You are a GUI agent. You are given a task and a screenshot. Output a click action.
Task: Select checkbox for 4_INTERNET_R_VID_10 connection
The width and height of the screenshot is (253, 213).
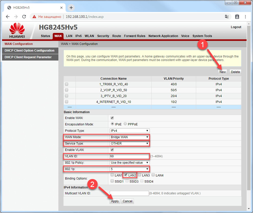67,102
